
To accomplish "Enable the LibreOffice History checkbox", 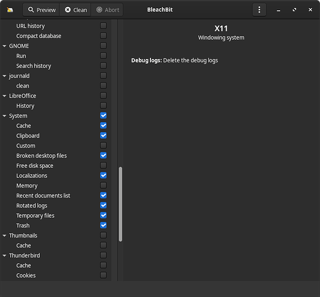I will tap(103, 105).
